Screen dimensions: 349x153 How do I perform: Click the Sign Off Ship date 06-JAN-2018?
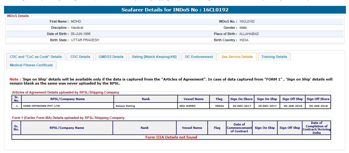292,106
